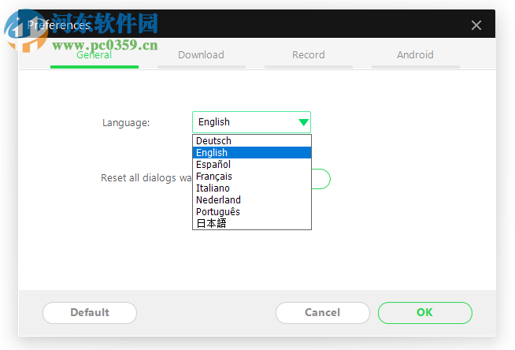
Task: Pick Español as the language
Action: pos(252,164)
